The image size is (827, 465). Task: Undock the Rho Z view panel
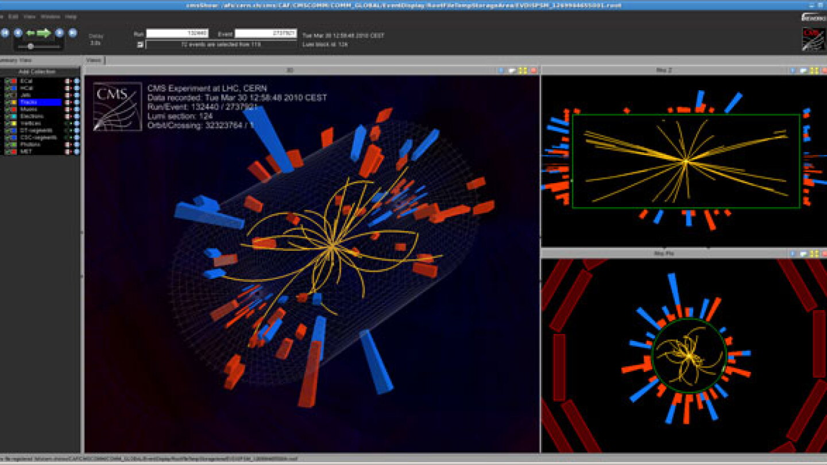tap(803, 71)
